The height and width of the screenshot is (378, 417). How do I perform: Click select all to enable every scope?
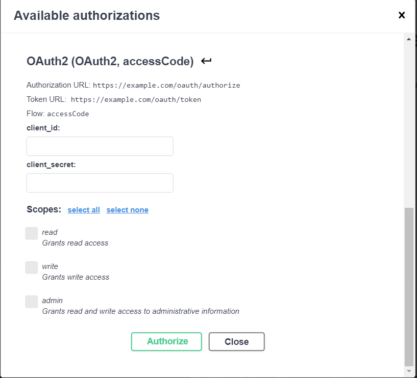[84, 209]
